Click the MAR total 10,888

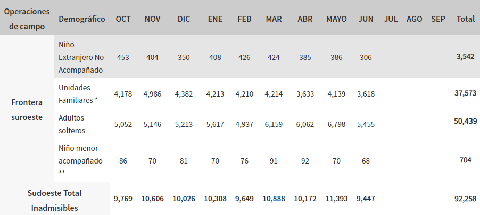(274, 199)
